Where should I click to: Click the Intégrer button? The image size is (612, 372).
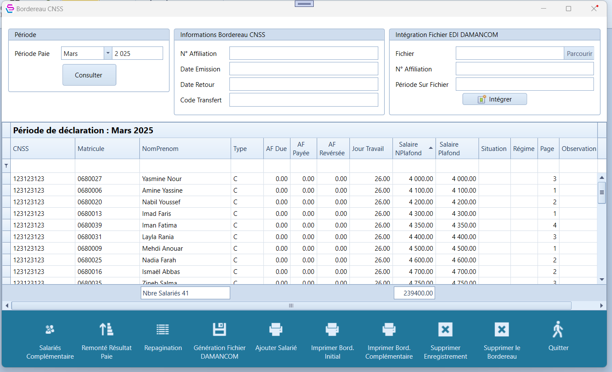pos(495,99)
